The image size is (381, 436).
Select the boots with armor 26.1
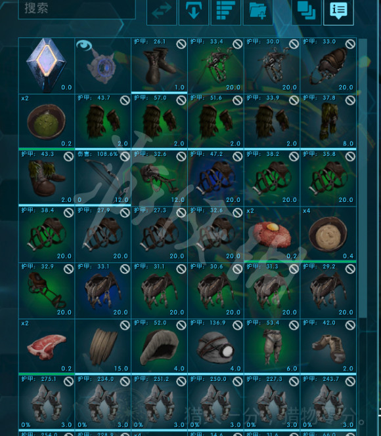coord(160,66)
